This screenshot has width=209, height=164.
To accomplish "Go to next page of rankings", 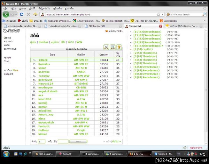I will [116, 142].
